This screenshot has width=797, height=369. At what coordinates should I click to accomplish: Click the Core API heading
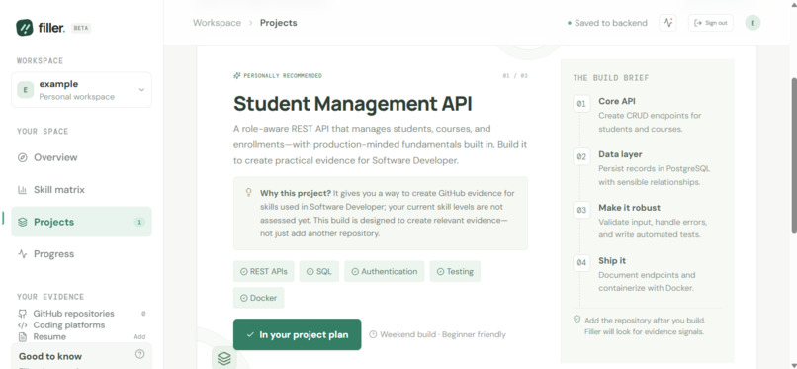(x=617, y=101)
